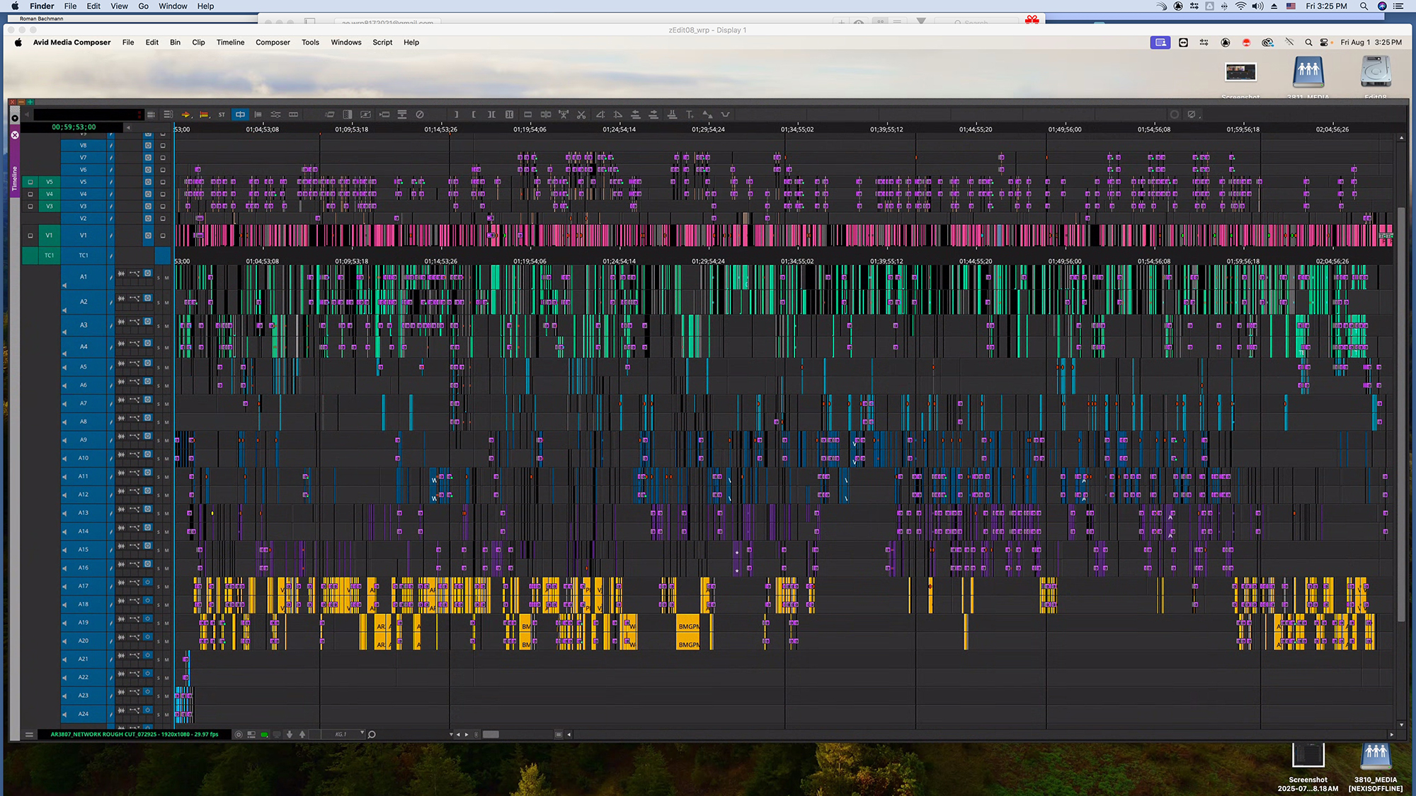Click the Lift/Extract scissors icon
The height and width of the screenshot is (796, 1416).
pos(581,115)
